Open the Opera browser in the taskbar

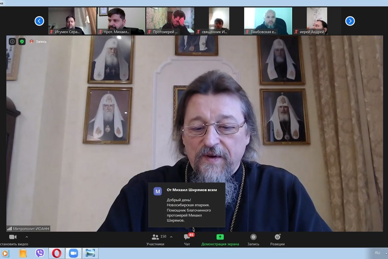pos(57,253)
